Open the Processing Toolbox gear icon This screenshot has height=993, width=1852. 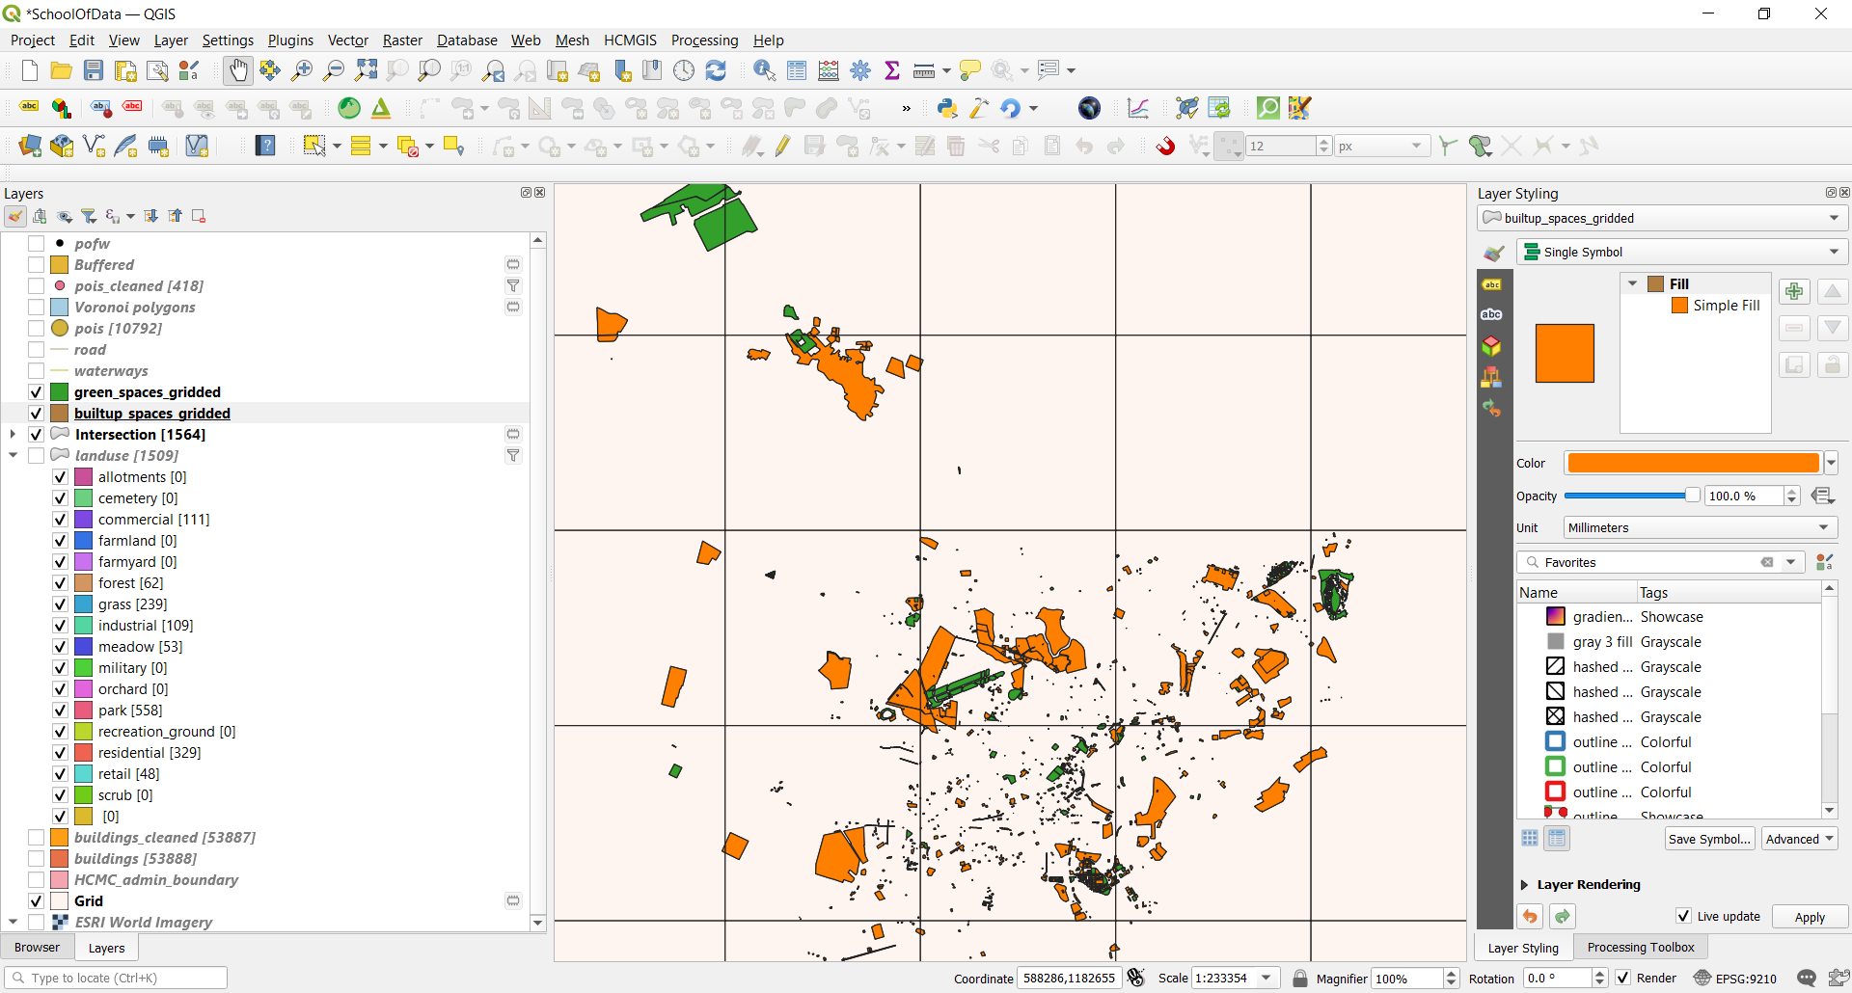[x=860, y=70]
